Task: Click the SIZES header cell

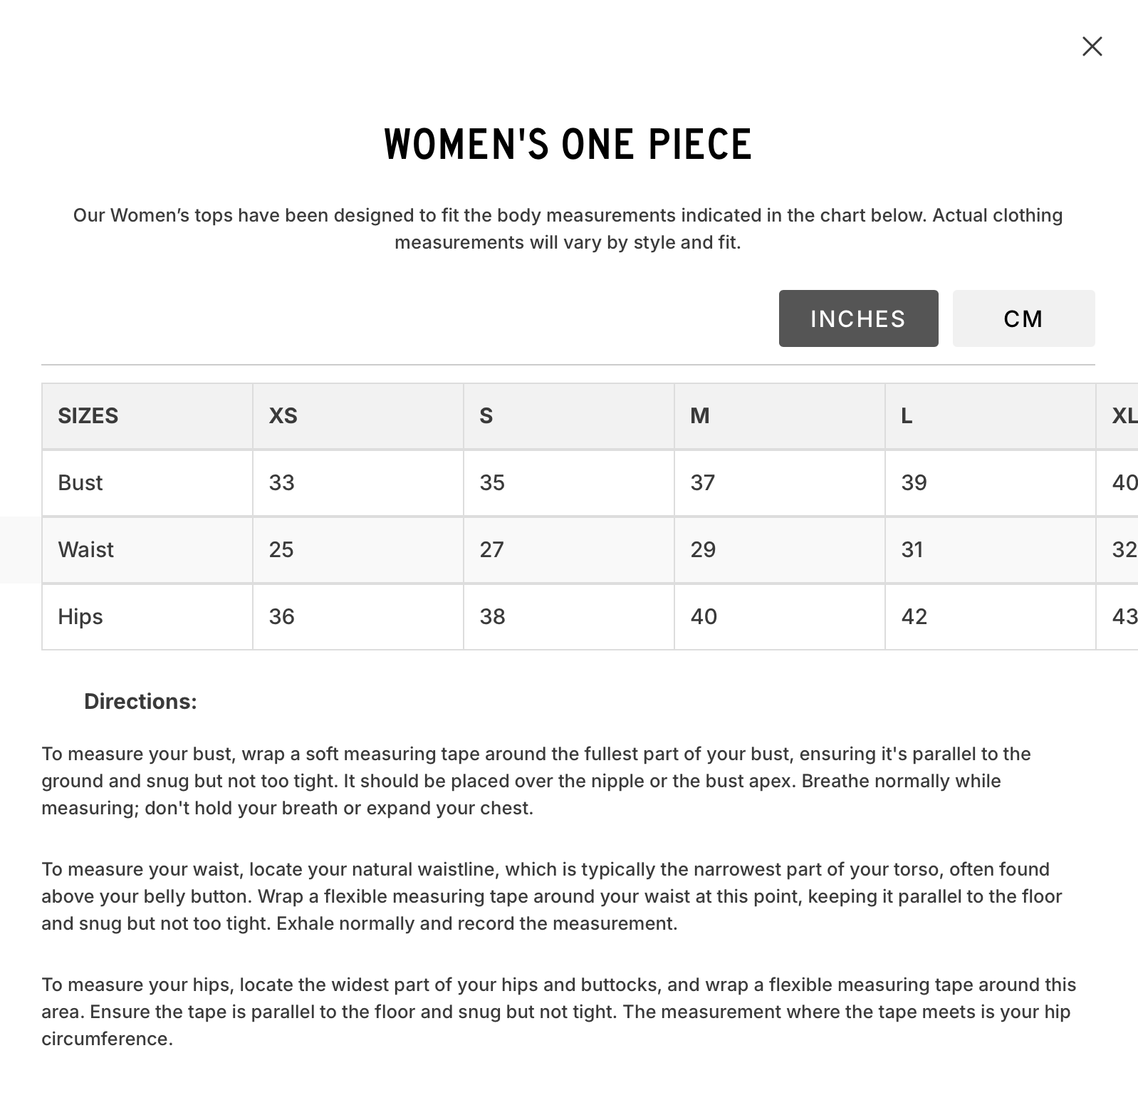Action: pyautogui.click(x=88, y=416)
